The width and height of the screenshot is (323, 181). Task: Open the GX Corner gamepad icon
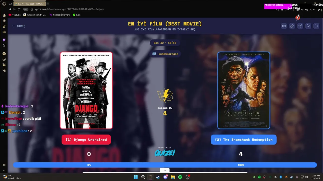point(10,4)
